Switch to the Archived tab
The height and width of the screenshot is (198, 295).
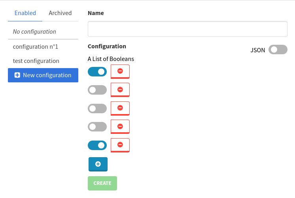pyautogui.click(x=60, y=13)
